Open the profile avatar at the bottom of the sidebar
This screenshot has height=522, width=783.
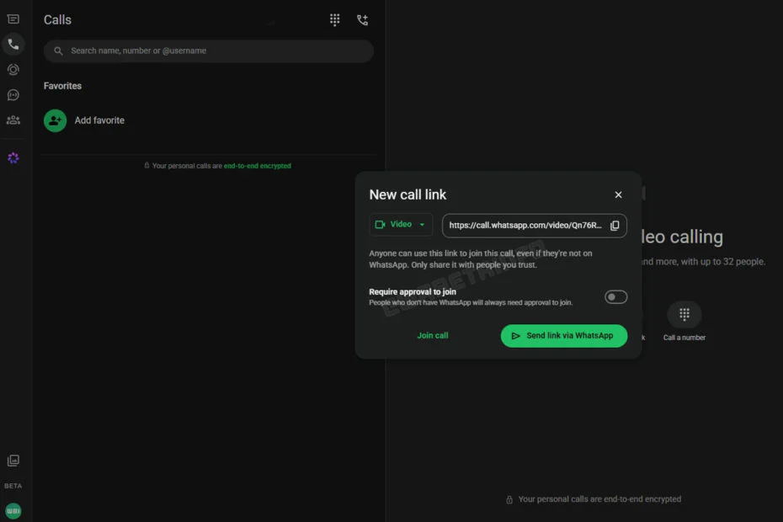coord(13,510)
